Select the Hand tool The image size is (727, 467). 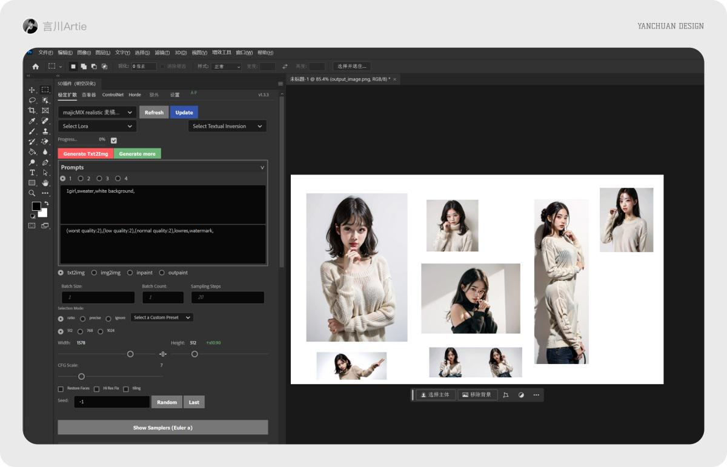coord(46,183)
